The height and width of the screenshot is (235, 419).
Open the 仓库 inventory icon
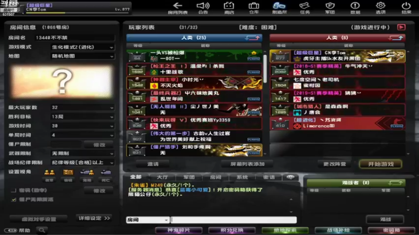click(253, 6)
